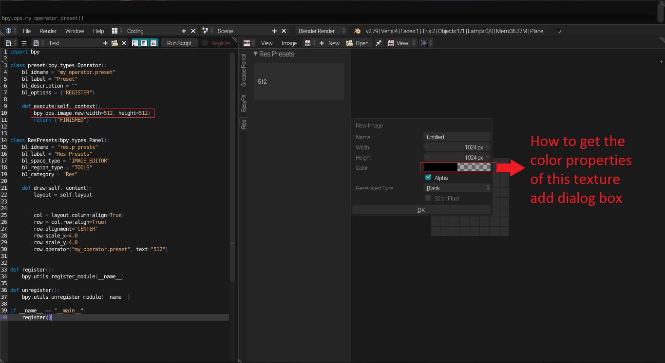
Task: Open the Window menu
Action: pos(75,31)
